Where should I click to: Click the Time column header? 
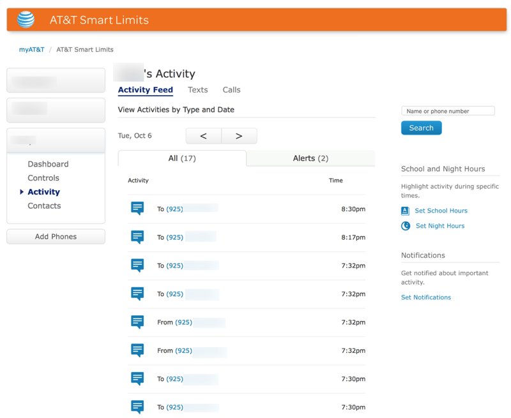(336, 181)
